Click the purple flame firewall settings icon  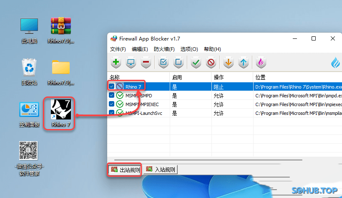click(261, 62)
